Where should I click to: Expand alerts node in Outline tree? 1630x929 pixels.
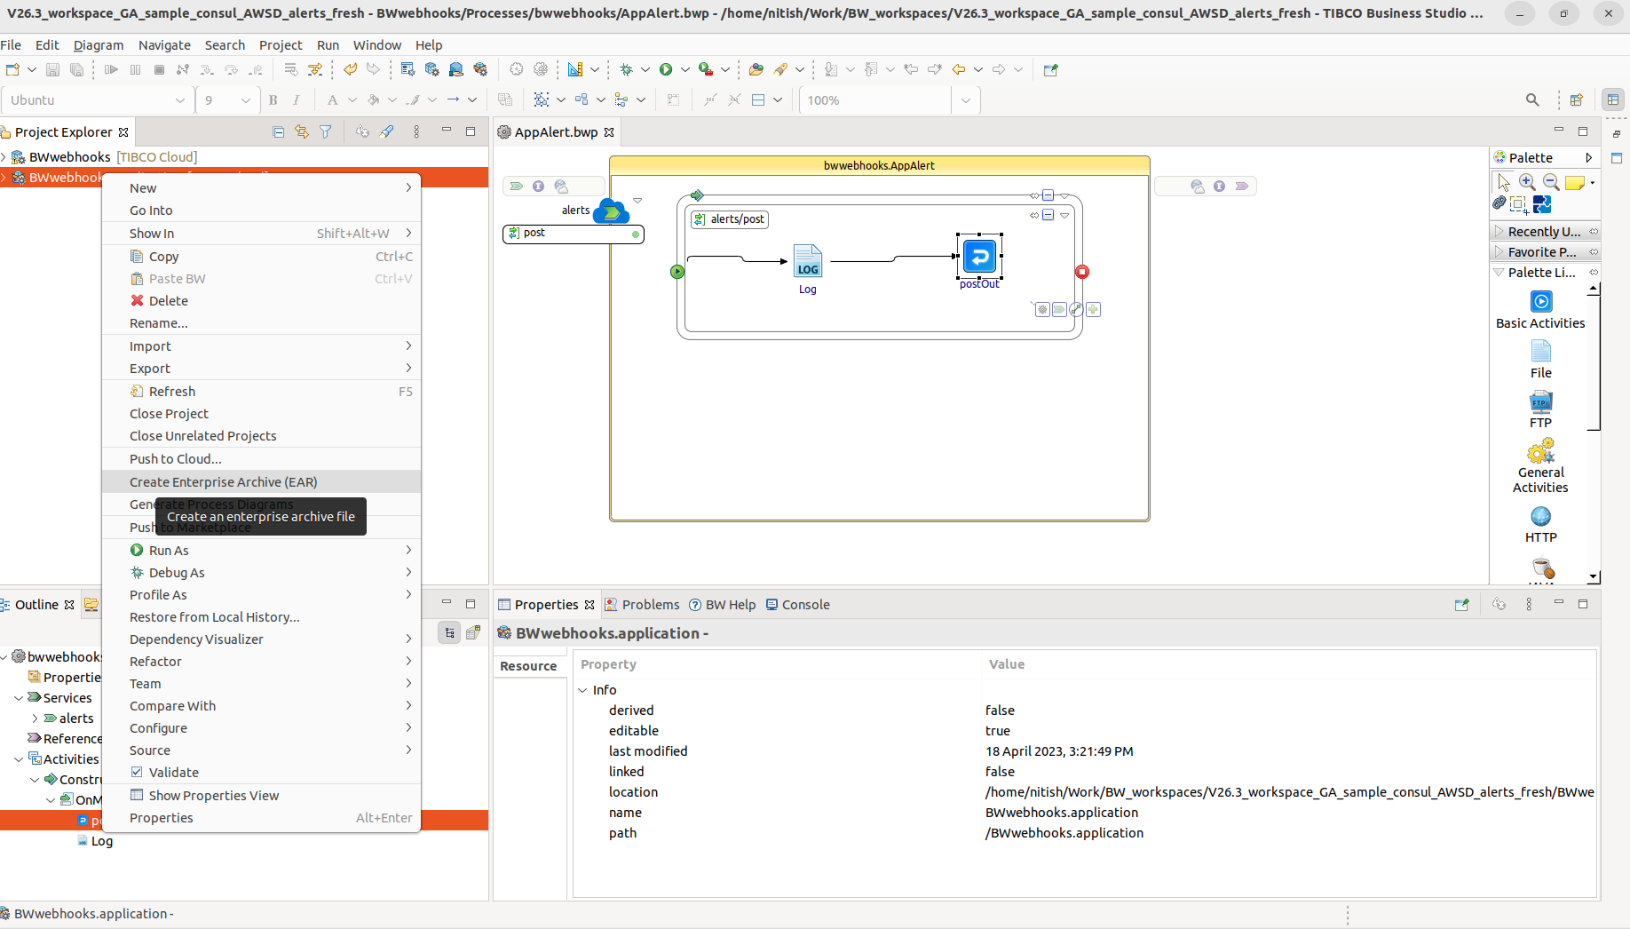35,719
